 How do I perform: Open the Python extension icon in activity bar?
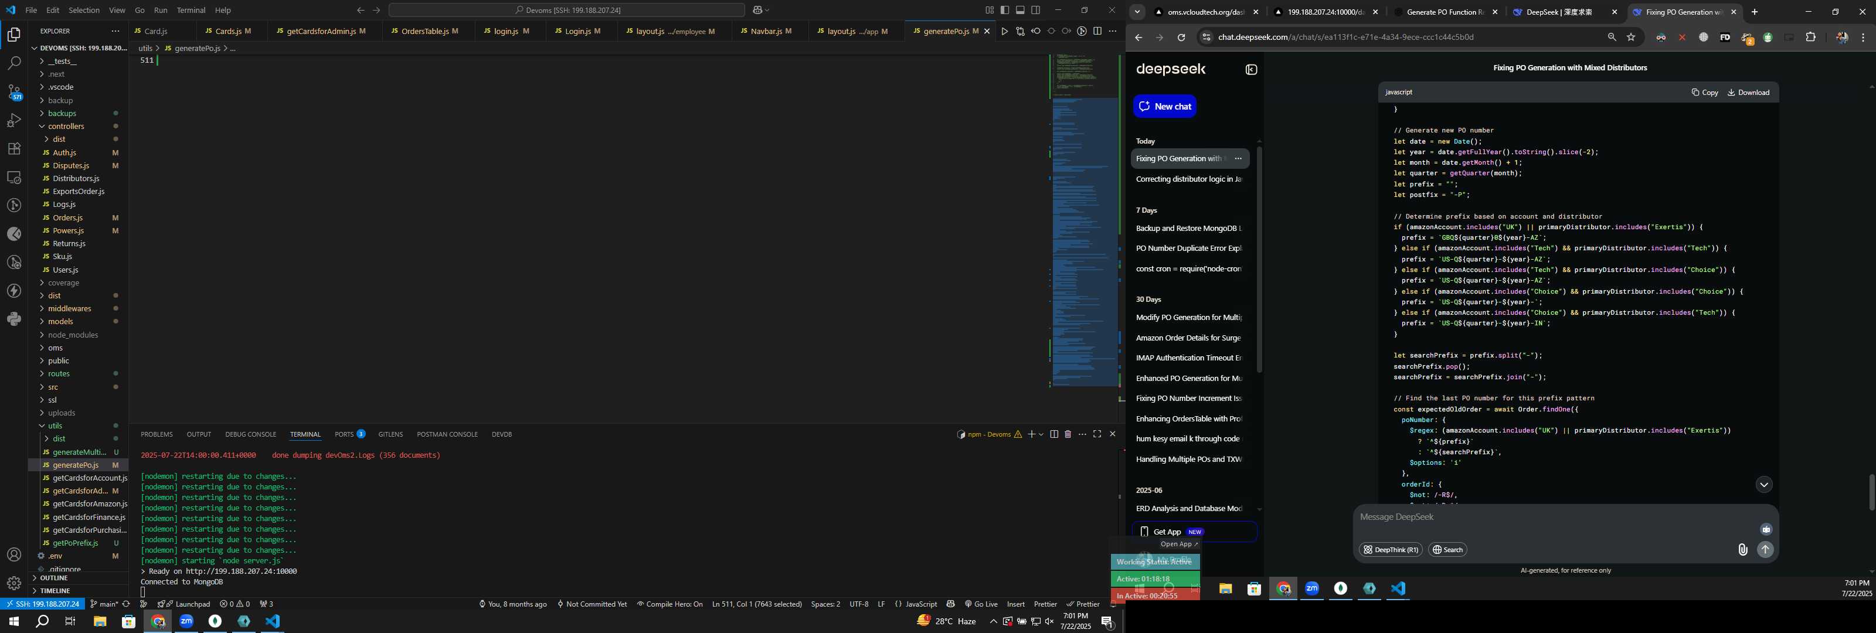(14, 319)
